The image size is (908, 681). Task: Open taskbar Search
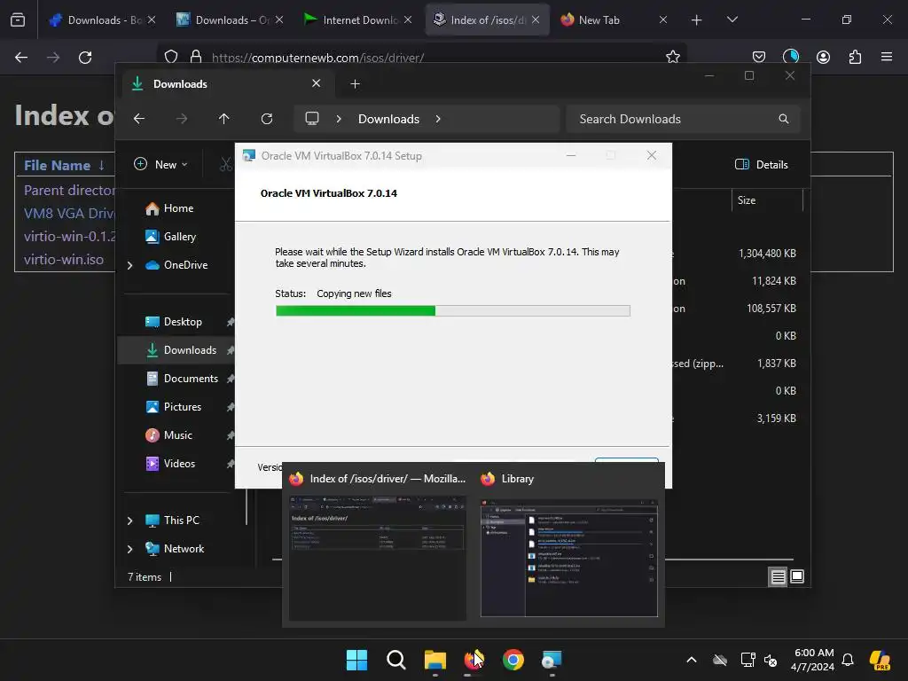coord(396,660)
